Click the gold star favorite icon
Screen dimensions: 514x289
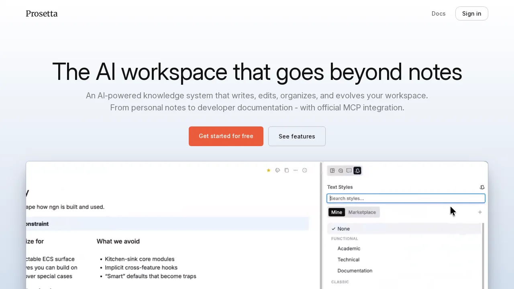269,171
